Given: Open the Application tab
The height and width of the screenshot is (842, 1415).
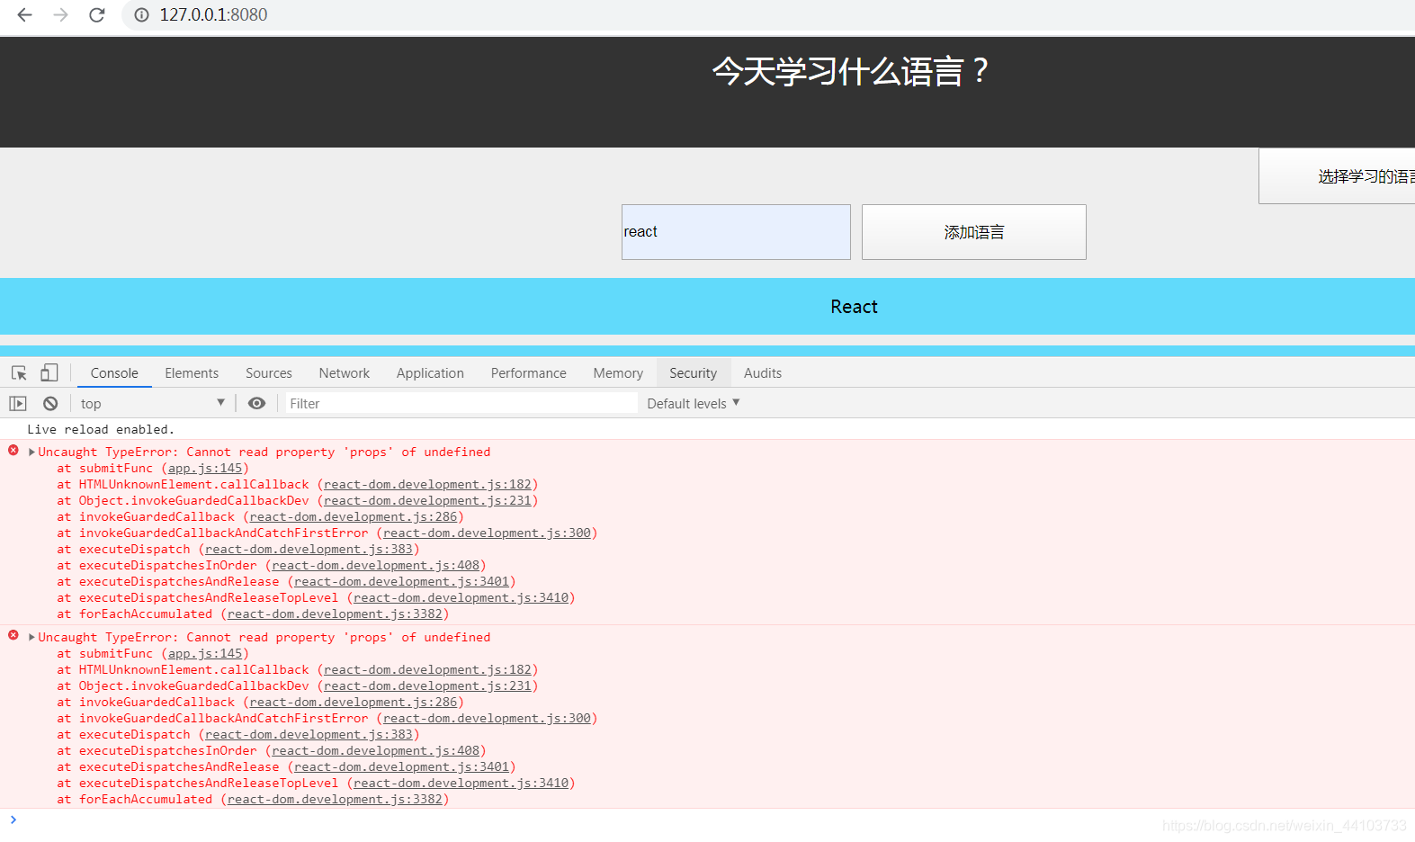Looking at the screenshot, I should tap(430, 372).
